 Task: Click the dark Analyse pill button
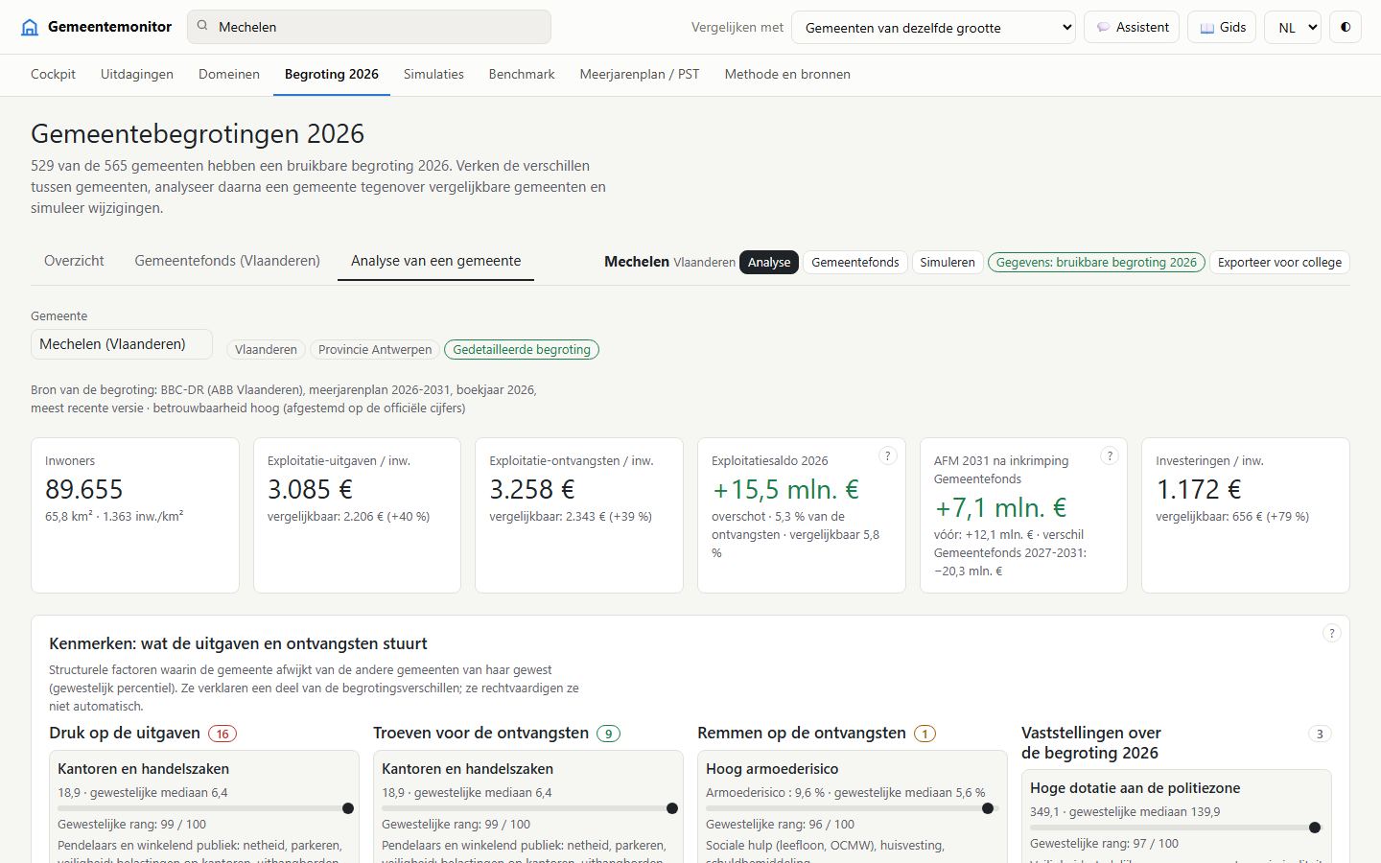point(769,262)
